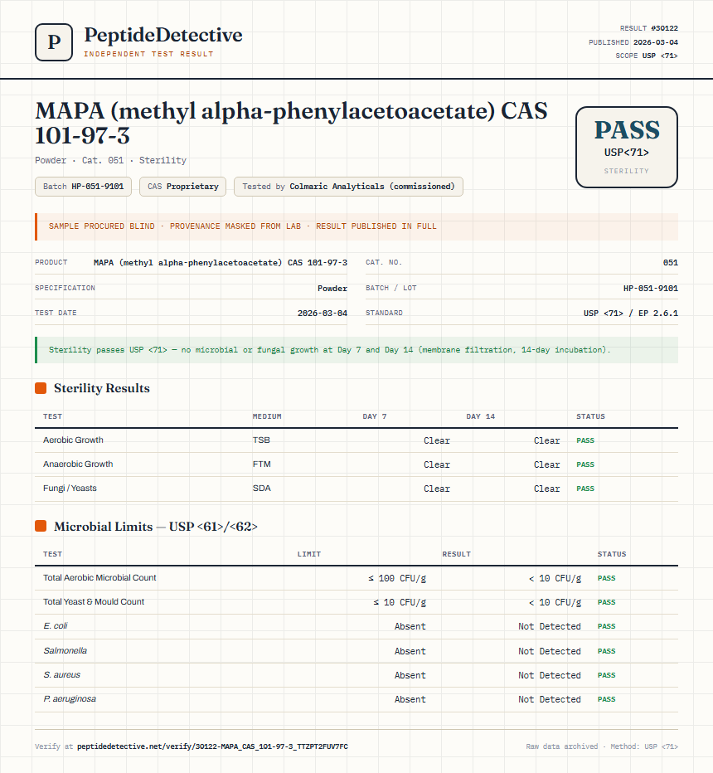Click the Microbial Limits USP <61>/<62> heading
The width and height of the screenshot is (713, 773).
pyautogui.click(x=156, y=527)
